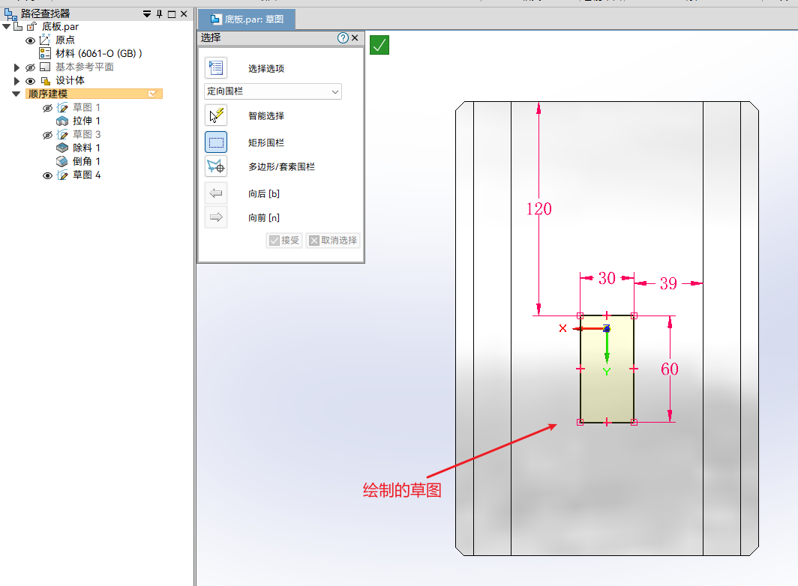
Task: Click the 倒角 1 chamfer feature icon
Action: pyautogui.click(x=62, y=161)
